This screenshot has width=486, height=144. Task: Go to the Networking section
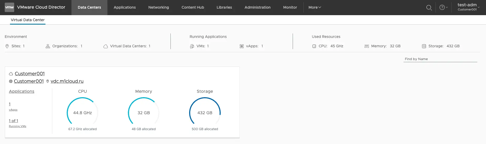click(159, 7)
